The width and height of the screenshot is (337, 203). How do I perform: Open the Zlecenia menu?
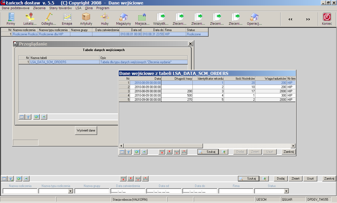click(x=39, y=8)
